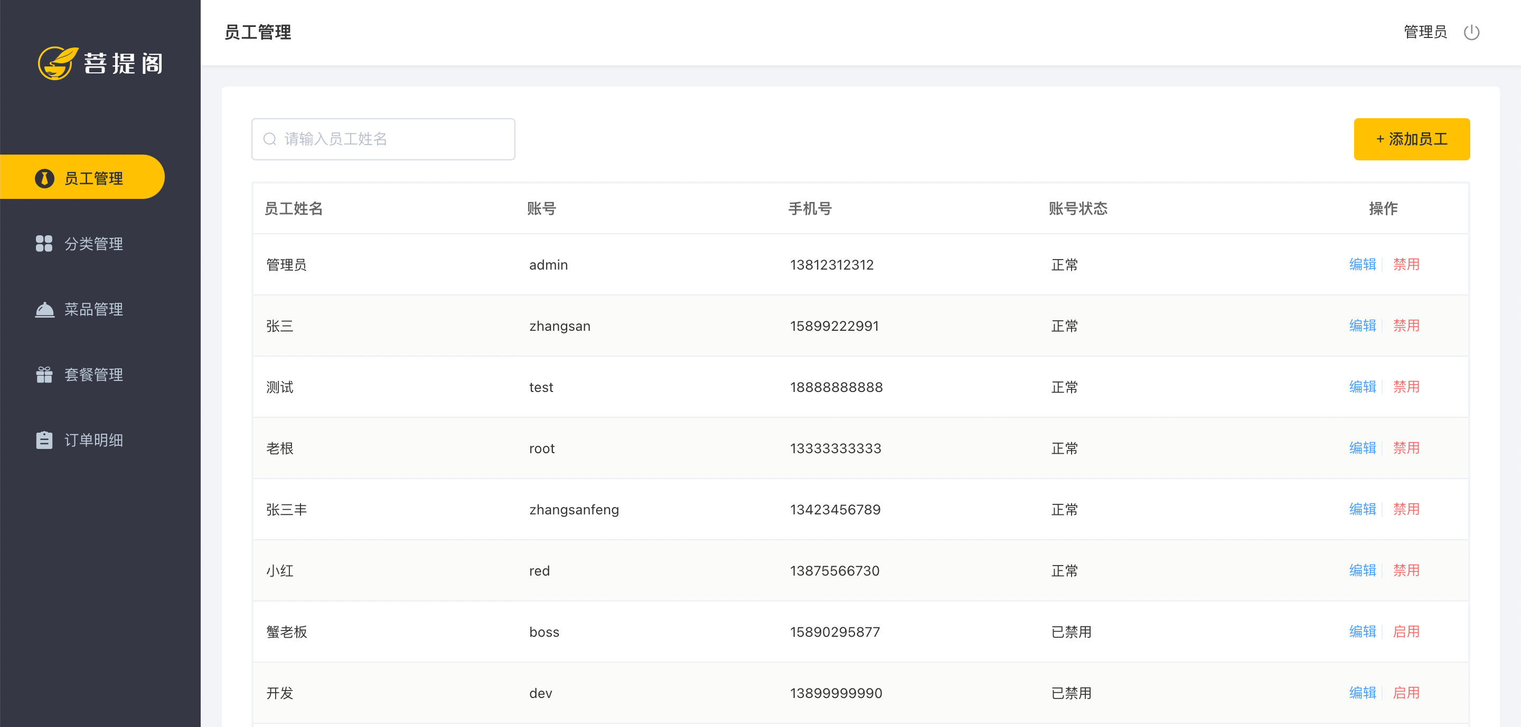Click the order details clipboard icon
The image size is (1521, 727).
44,440
